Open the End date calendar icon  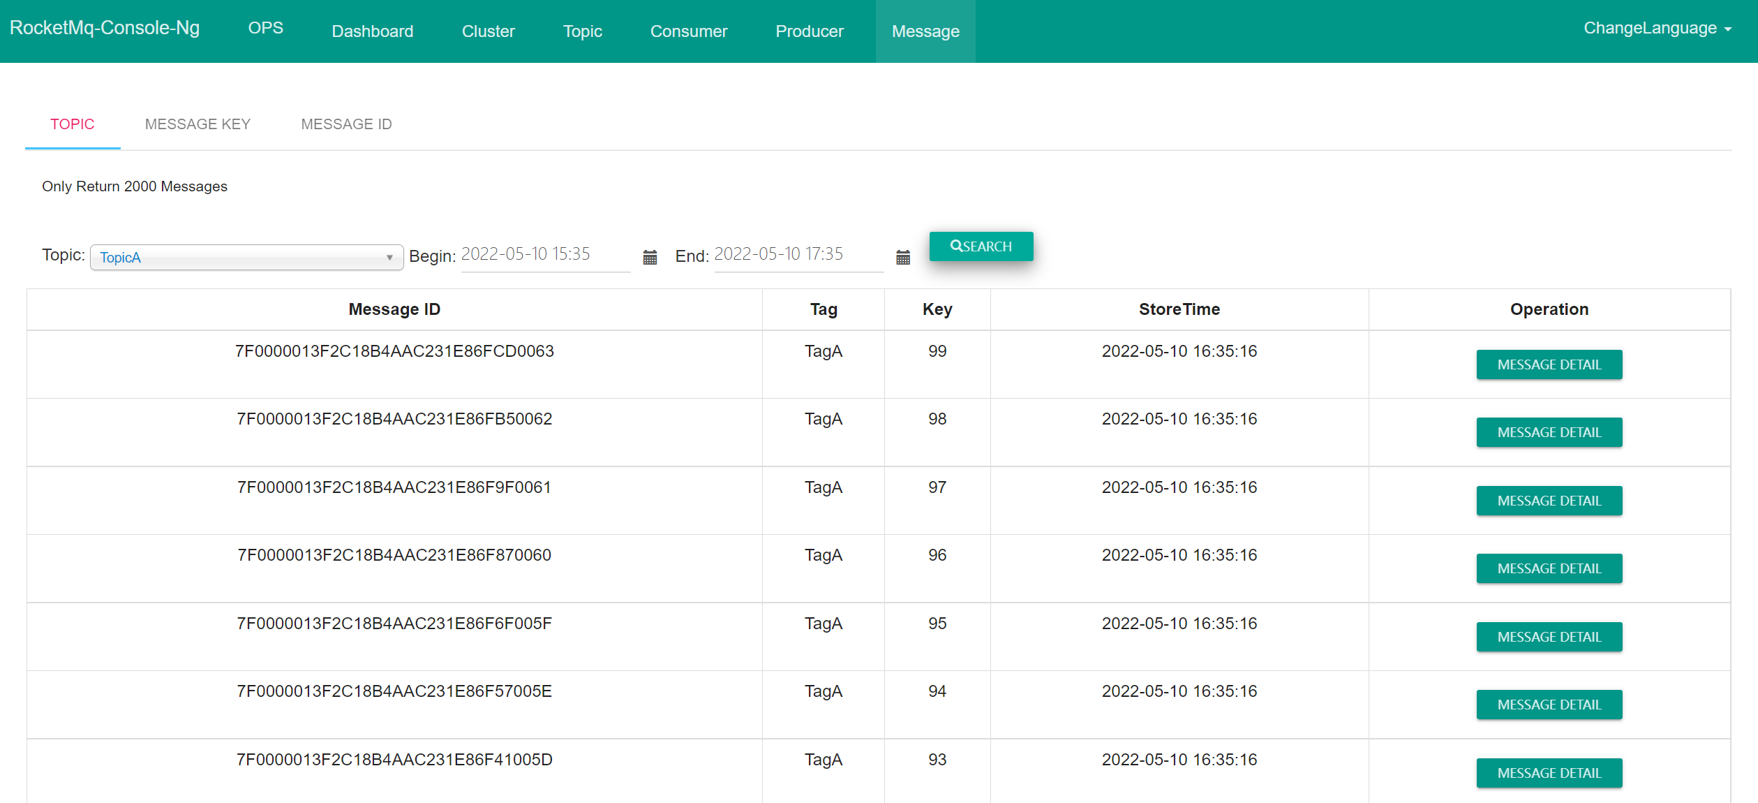(902, 257)
